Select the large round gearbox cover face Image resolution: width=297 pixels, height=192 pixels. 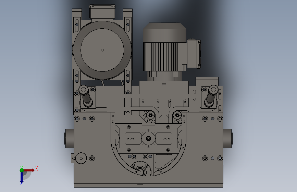pyautogui.click(x=102, y=50)
